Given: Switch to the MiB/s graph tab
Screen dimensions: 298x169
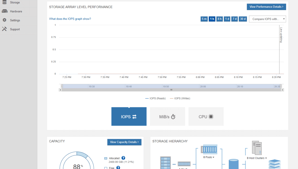Looking at the screenshot, I should coord(167,116).
